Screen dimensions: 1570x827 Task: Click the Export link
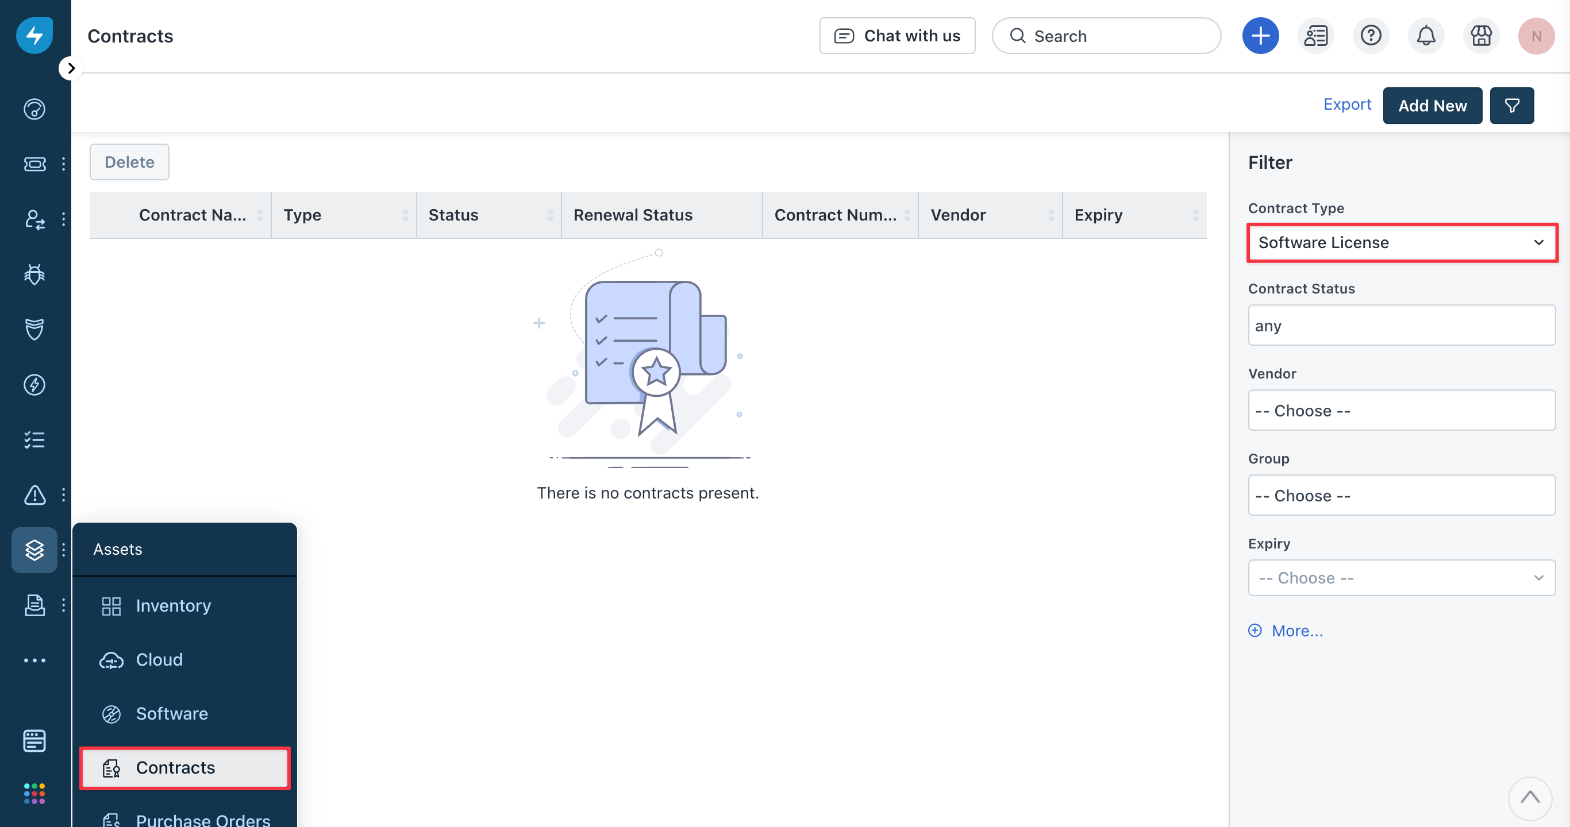coord(1347,104)
